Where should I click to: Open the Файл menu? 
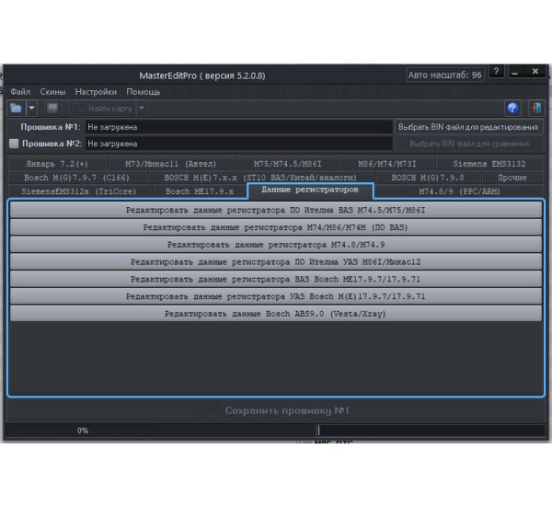[x=20, y=92]
